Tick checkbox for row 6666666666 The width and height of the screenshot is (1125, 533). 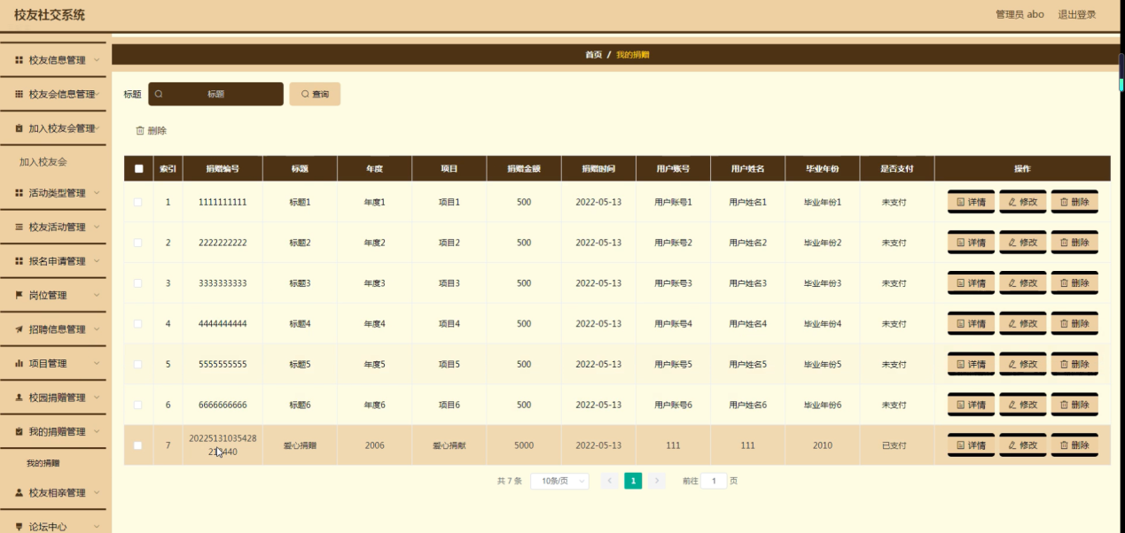(138, 405)
